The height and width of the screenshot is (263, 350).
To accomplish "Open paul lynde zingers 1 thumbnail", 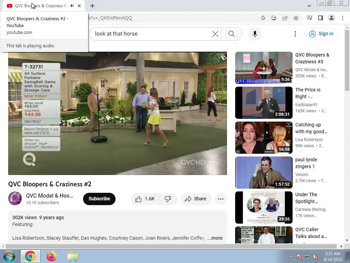I will pos(264,173).
